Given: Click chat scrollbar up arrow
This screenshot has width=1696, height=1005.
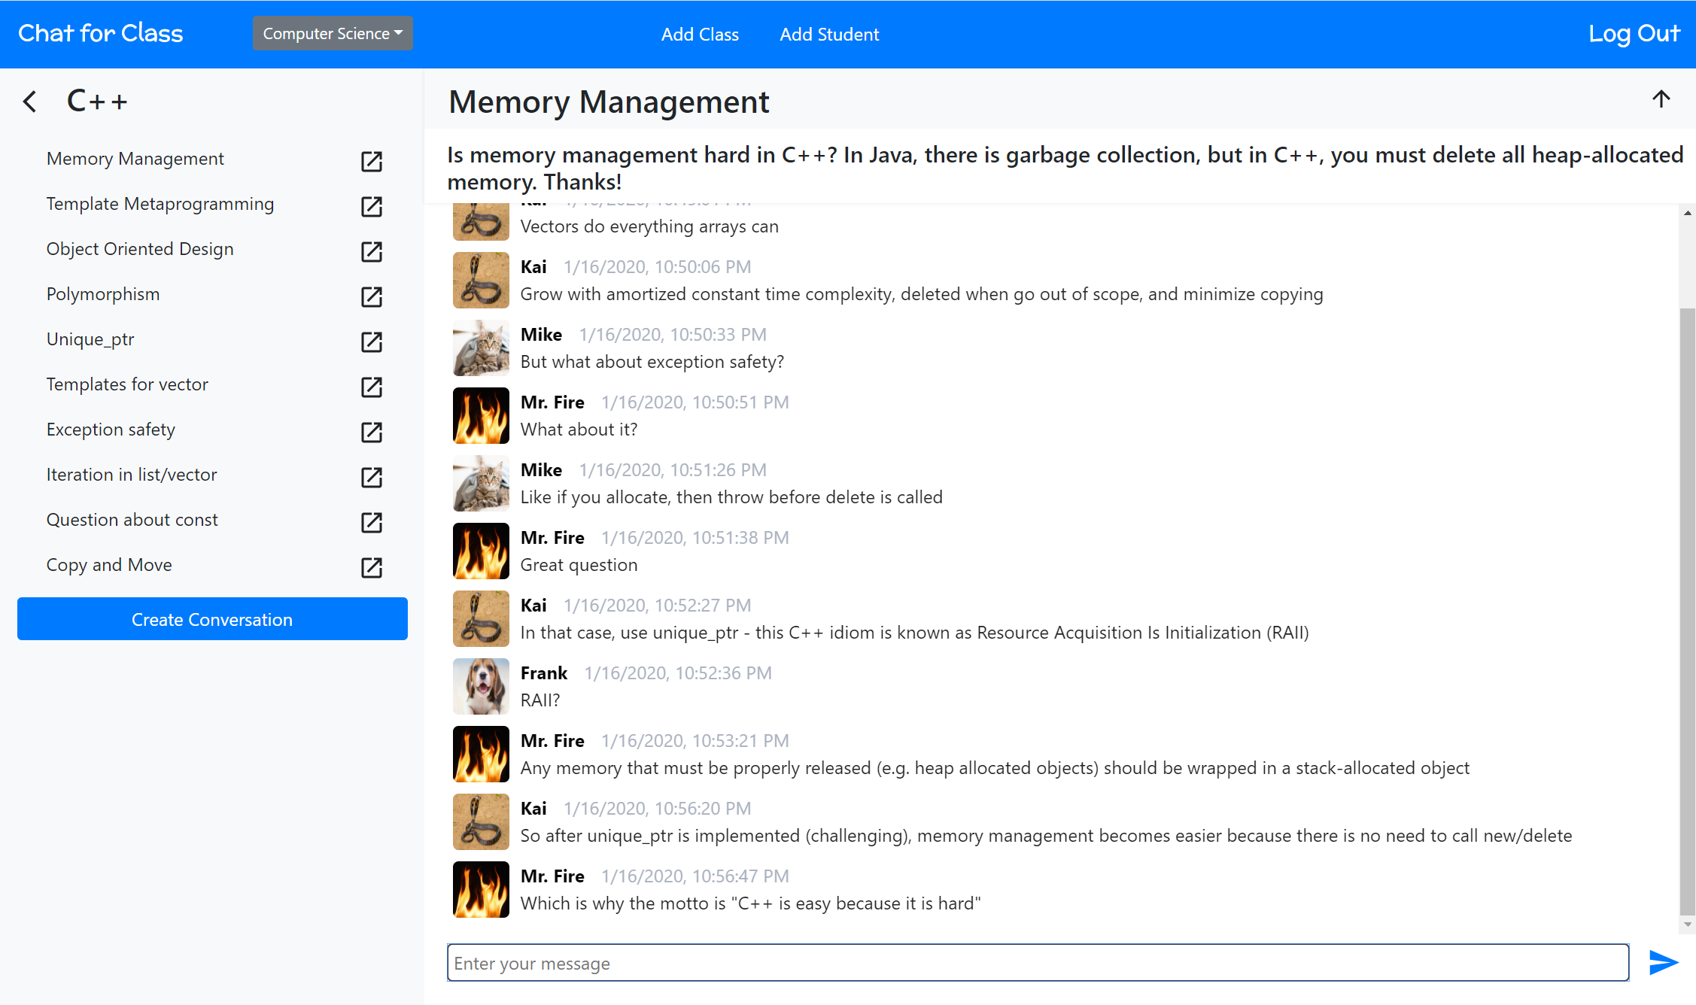Looking at the screenshot, I should pyautogui.click(x=1688, y=213).
